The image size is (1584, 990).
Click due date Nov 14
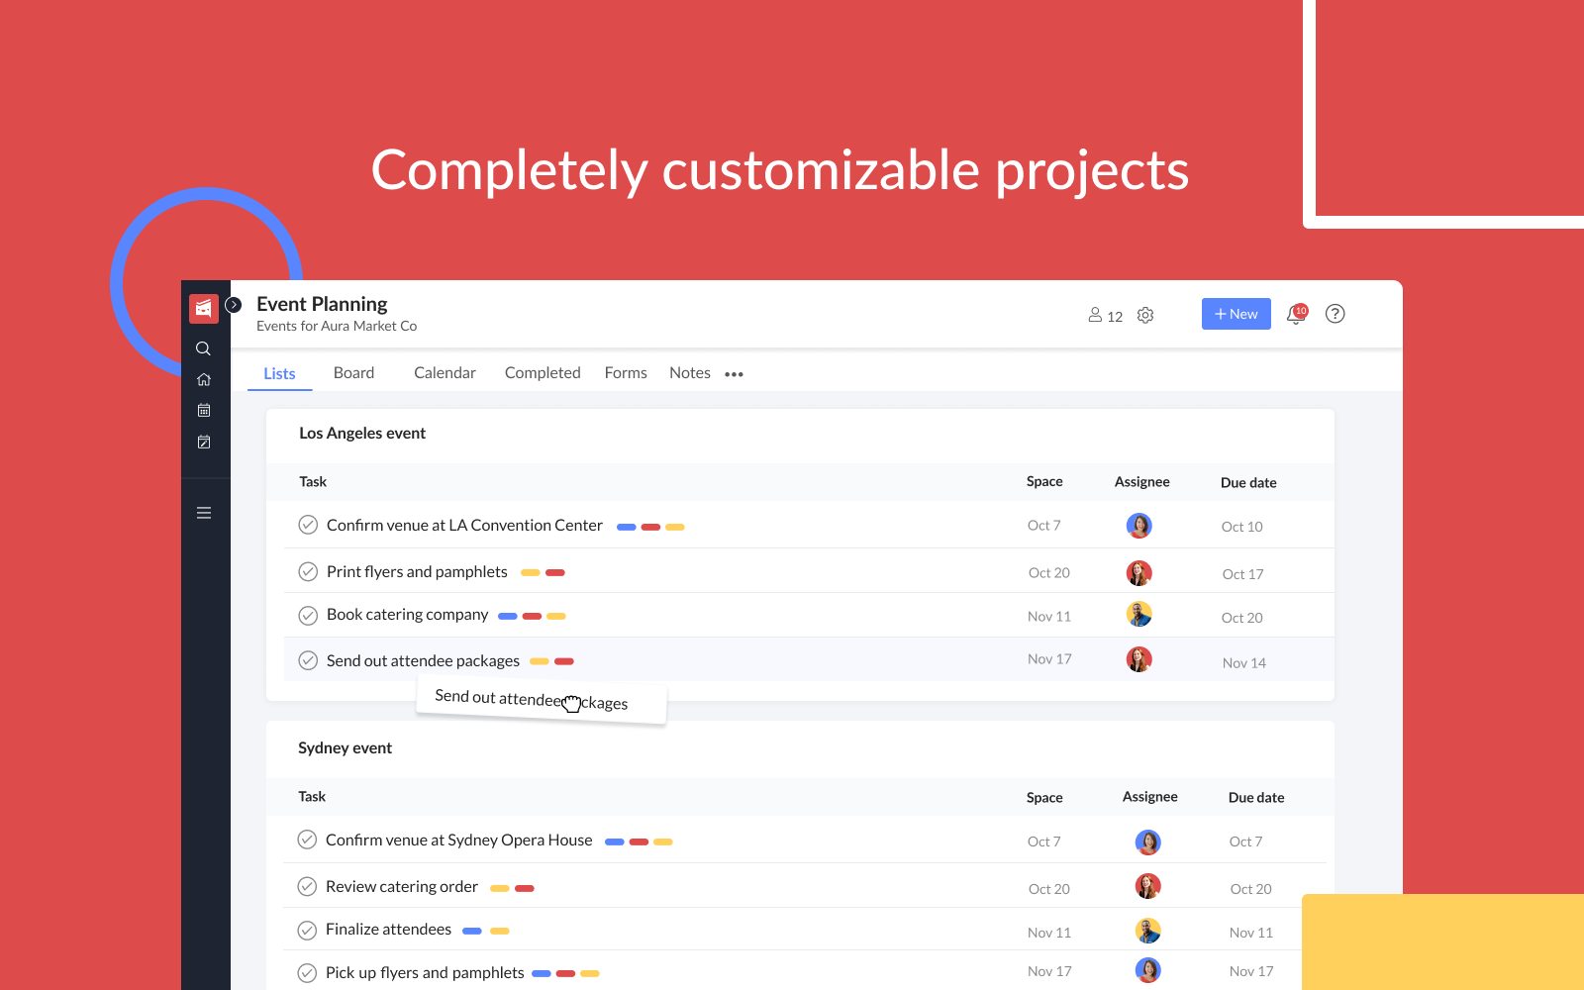tap(1244, 663)
